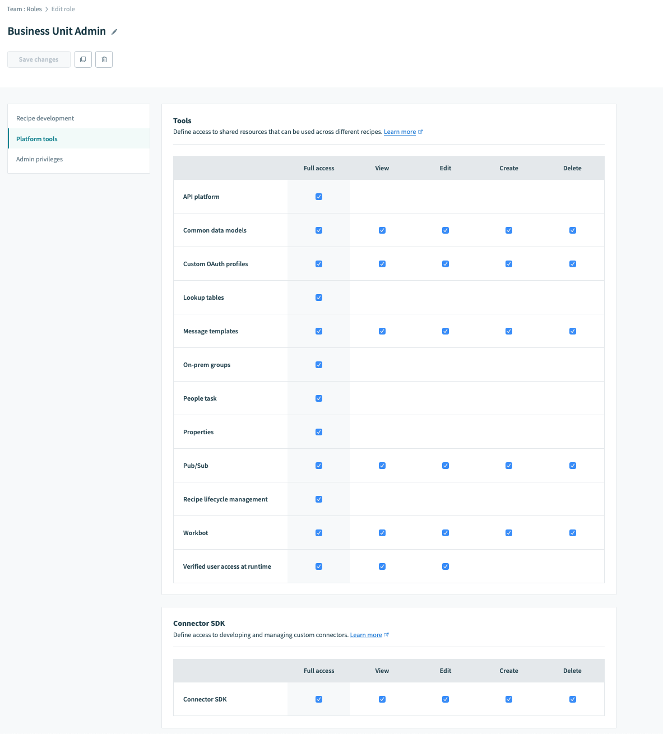The width and height of the screenshot is (663, 734).
Task: Uncheck Full access for People task
Action: click(x=319, y=398)
